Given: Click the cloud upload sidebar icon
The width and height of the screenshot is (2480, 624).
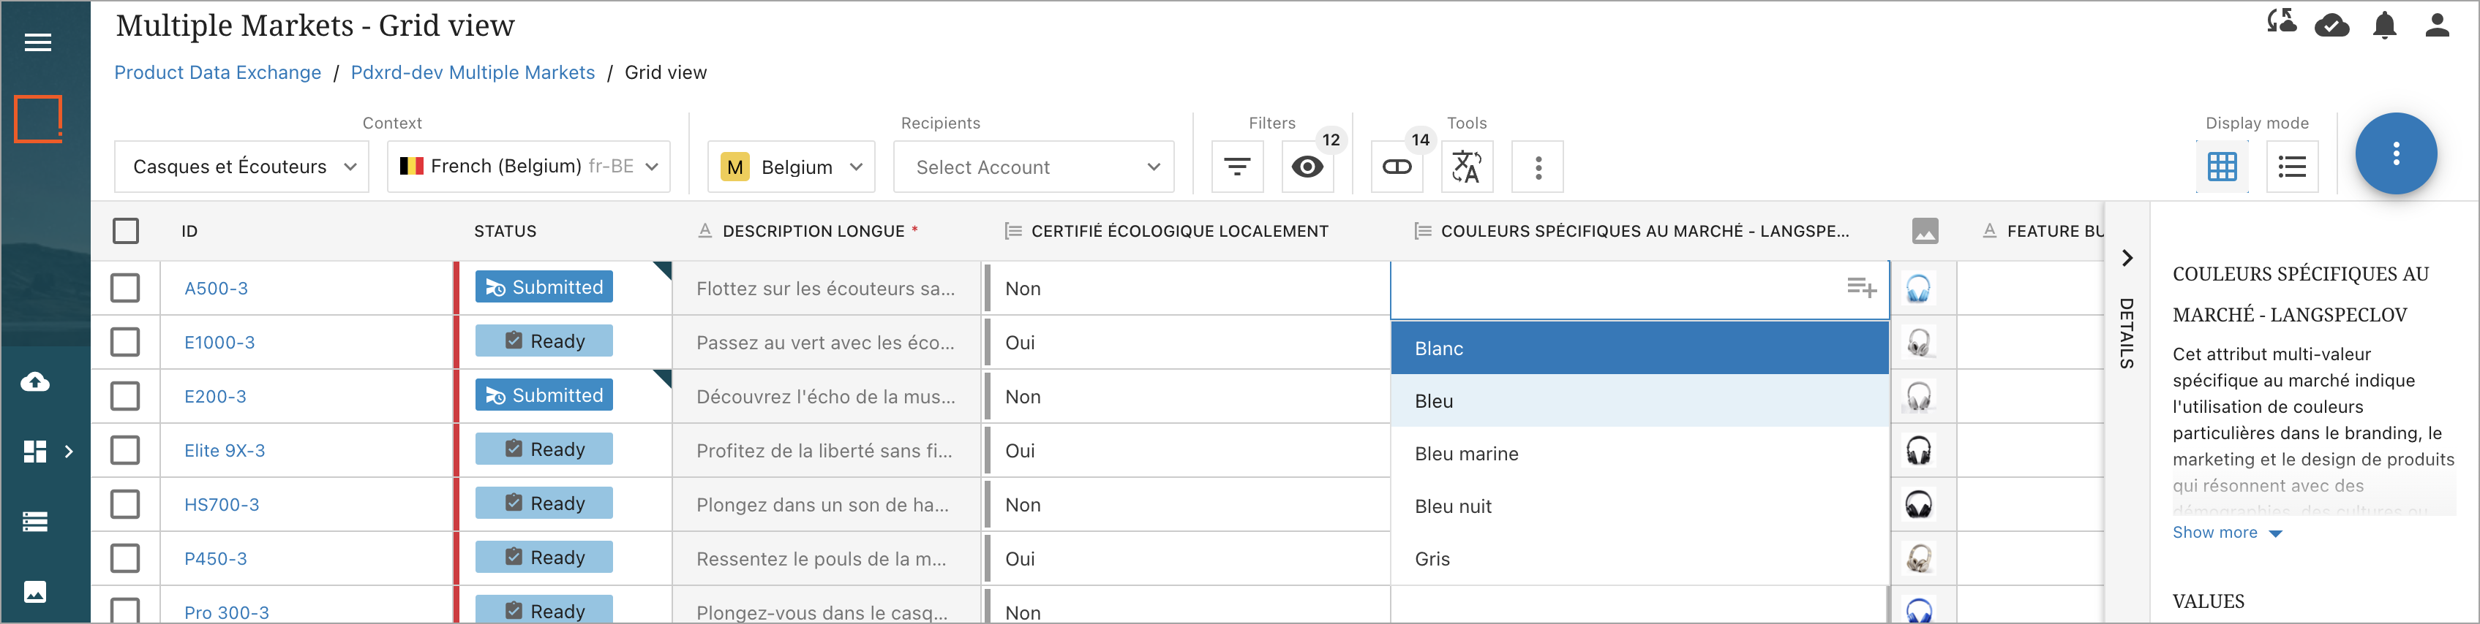Looking at the screenshot, I should (x=36, y=381).
